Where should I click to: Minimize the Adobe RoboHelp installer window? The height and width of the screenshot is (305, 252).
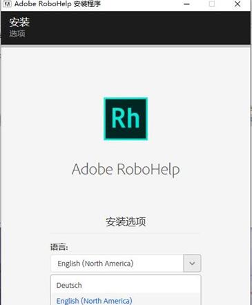pos(186,4)
